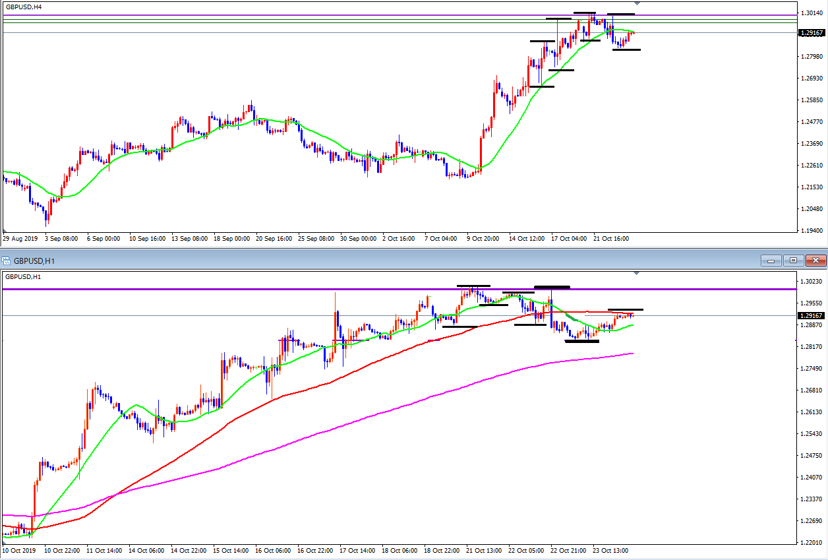This screenshot has height=560, width=828.
Task: Click the 21 Oct 13:00 time label
Action: coord(485,550)
